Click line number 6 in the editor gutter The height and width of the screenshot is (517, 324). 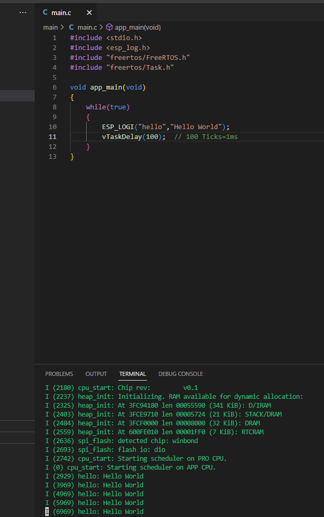(55, 87)
